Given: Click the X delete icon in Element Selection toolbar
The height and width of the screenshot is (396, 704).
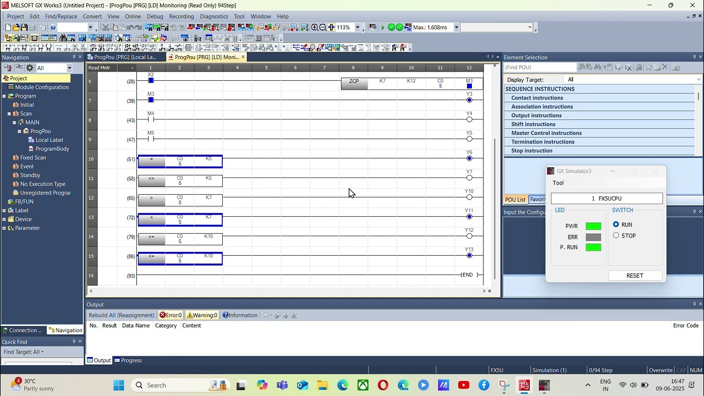Looking at the screenshot, I should [x=664, y=67].
